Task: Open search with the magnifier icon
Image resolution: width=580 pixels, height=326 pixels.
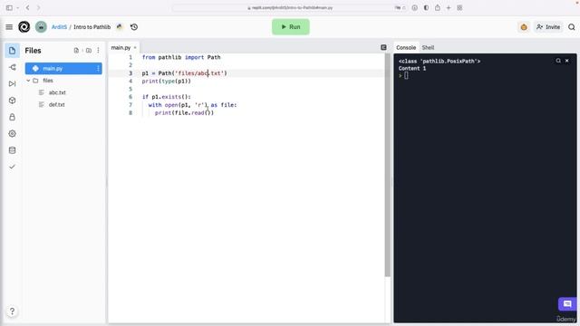Action: coord(572,27)
